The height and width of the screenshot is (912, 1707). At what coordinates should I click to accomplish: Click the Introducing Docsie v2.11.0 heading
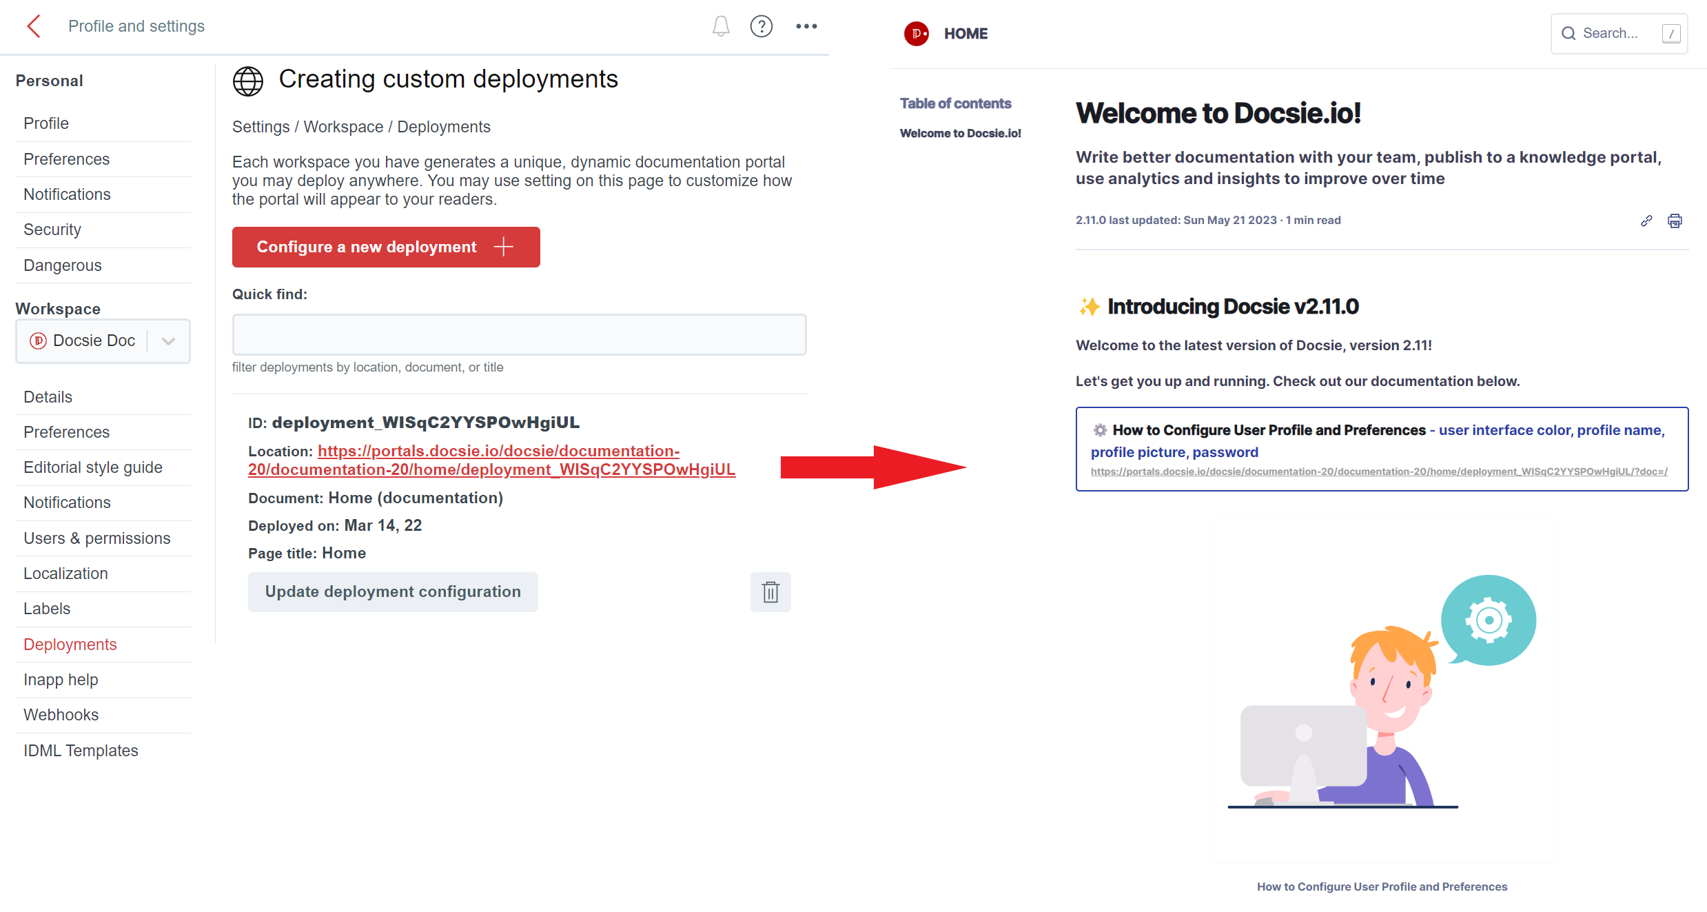1233,307
